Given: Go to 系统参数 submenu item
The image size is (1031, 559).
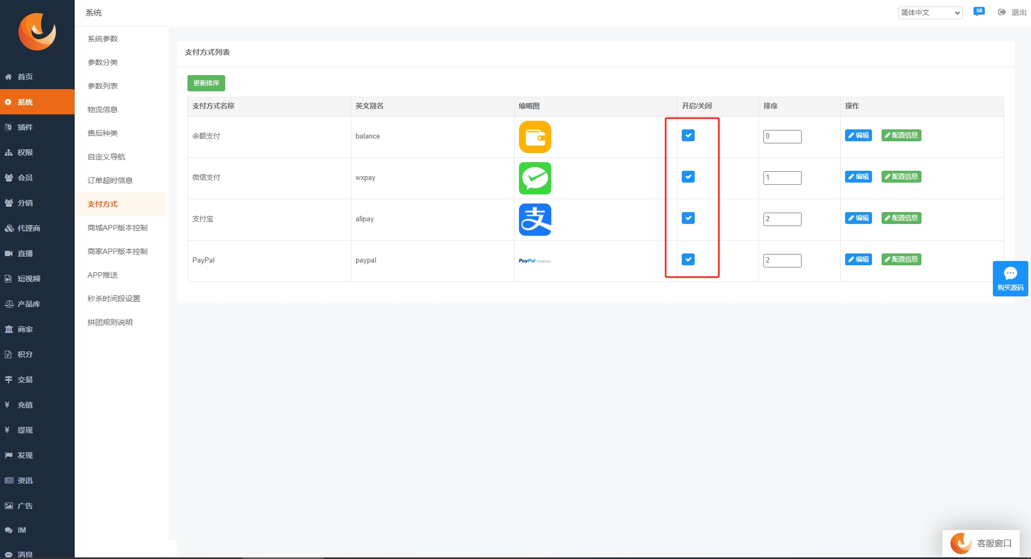Looking at the screenshot, I should pyautogui.click(x=103, y=39).
